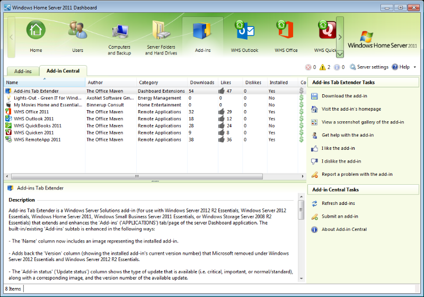
Task: Select the WHS Quicken 2011 row
Action: pyautogui.click(x=154, y=132)
